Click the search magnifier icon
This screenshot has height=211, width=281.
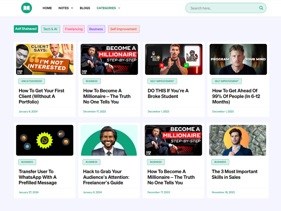tap(261, 8)
